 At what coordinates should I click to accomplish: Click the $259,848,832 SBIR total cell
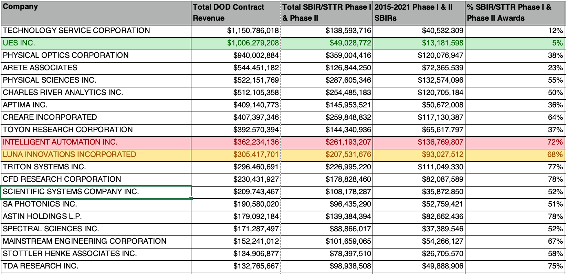pyautogui.click(x=327, y=118)
